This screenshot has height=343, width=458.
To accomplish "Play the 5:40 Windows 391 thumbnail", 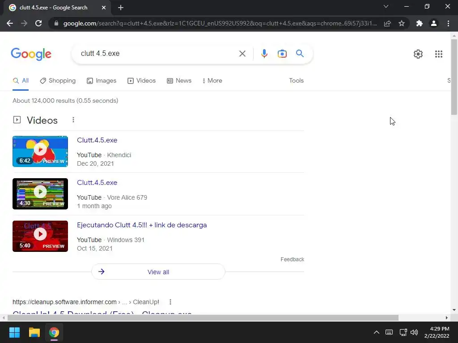I will click(x=40, y=236).
